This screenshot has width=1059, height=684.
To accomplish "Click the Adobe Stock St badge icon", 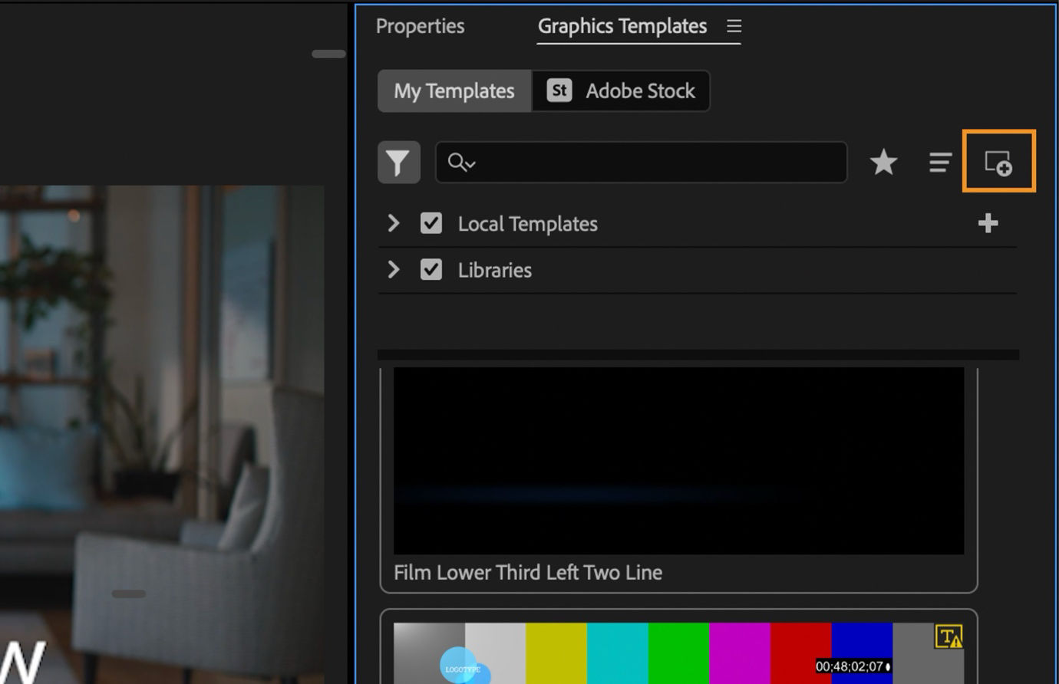I will (559, 90).
